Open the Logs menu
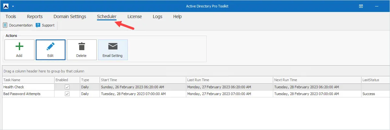The width and height of the screenshot is (390, 130). click(158, 16)
